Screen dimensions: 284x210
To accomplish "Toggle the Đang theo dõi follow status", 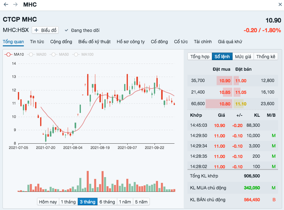I will pyautogui.click(x=82, y=30).
